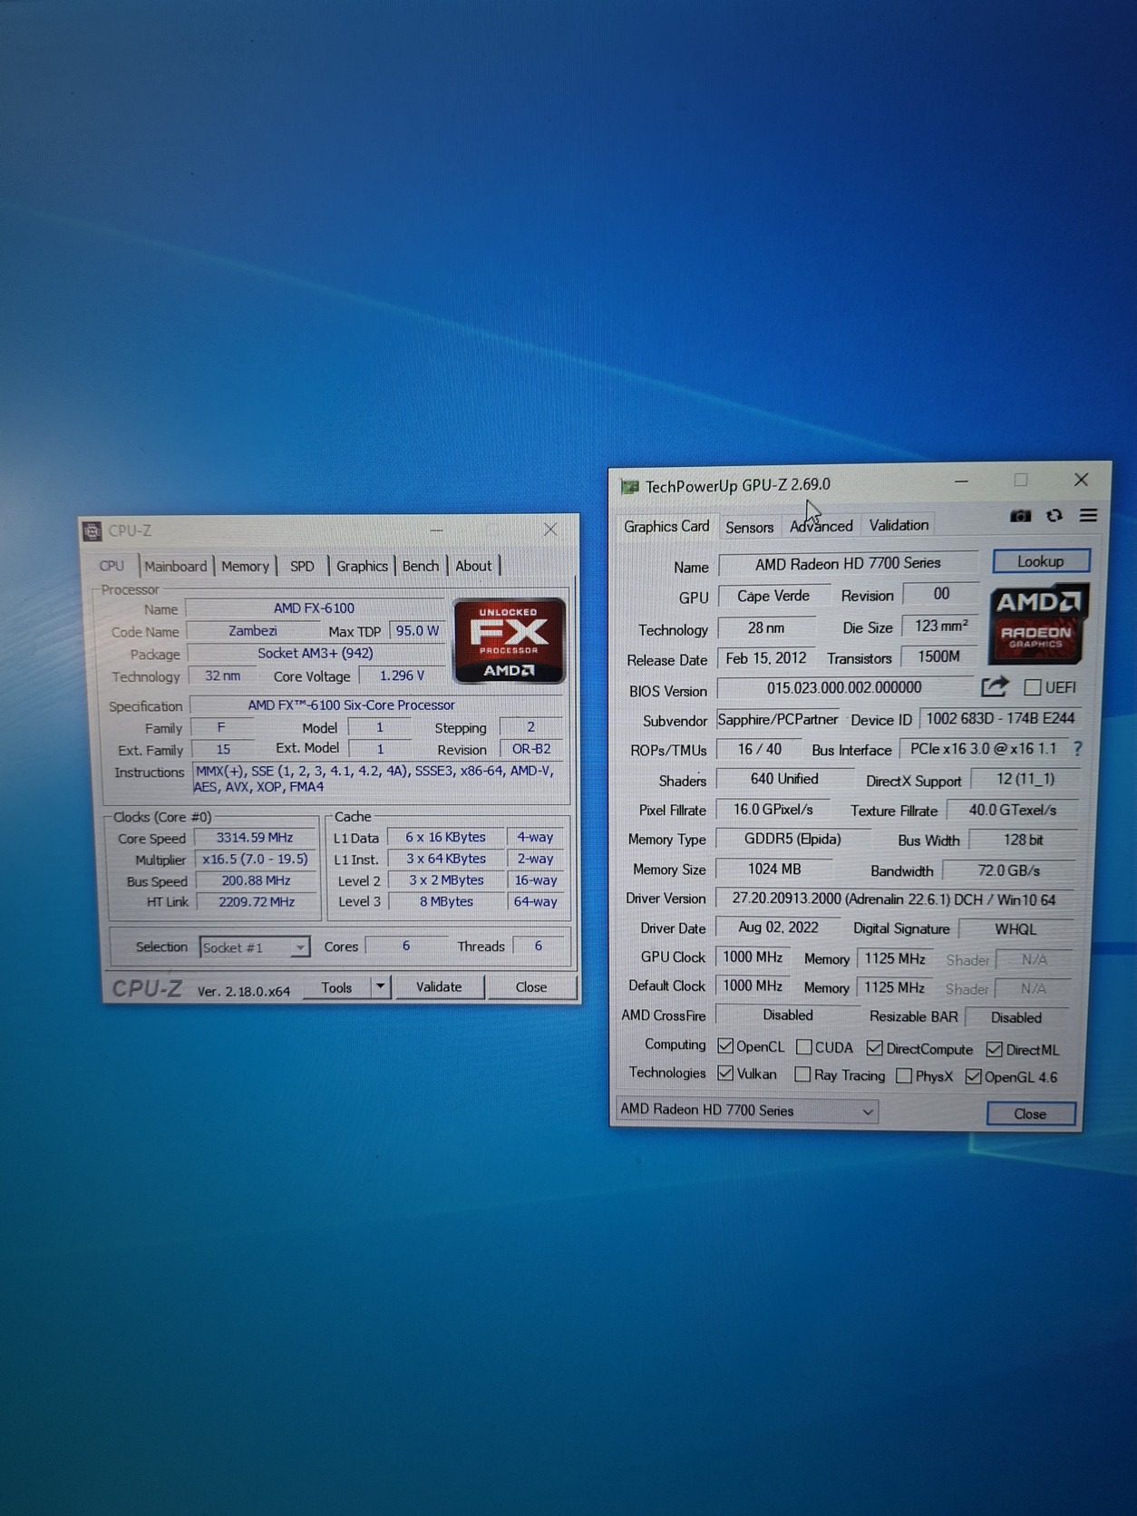Viewport: 1137px width, 1516px height.
Task: Open the Graphics tab in CPU-Z
Action: (x=362, y=566)
